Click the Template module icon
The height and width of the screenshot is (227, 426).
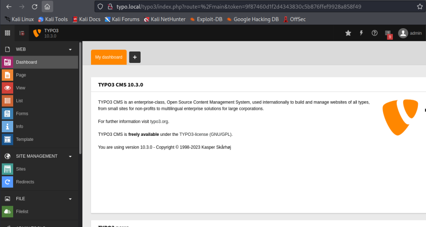point(7,139)
